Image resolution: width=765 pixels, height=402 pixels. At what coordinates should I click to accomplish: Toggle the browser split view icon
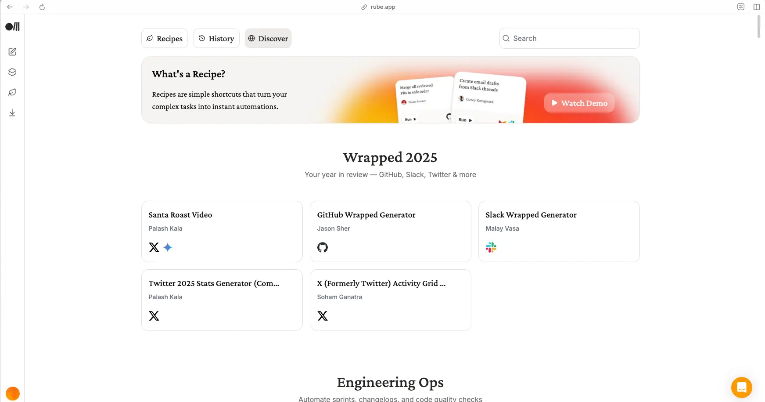click(x=757, y=7)
